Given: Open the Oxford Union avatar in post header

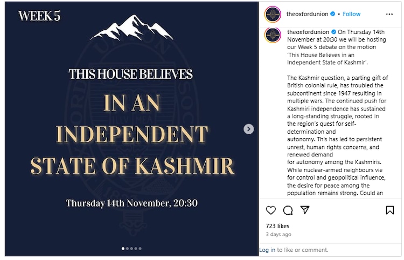Looking at the screenshot, I should [273, 14].
